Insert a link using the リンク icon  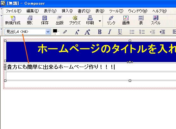click(x=111, y=20)
